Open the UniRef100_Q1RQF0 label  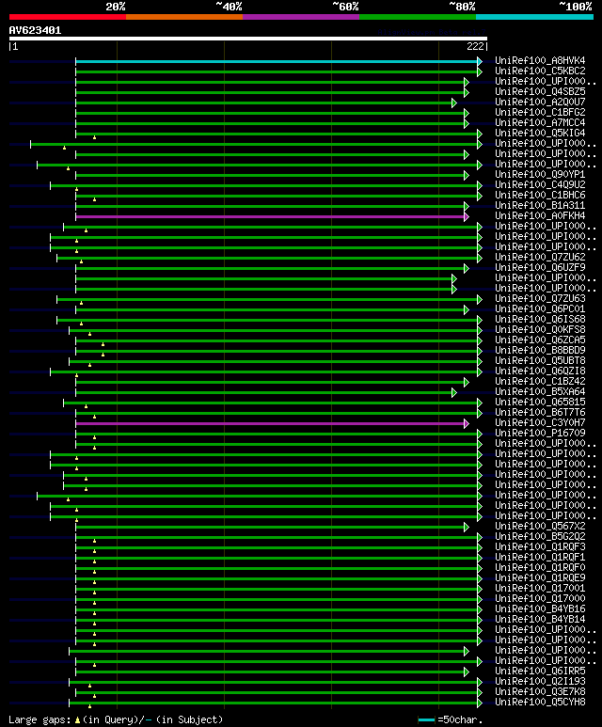pyautogui.click(x=540, y=567)
